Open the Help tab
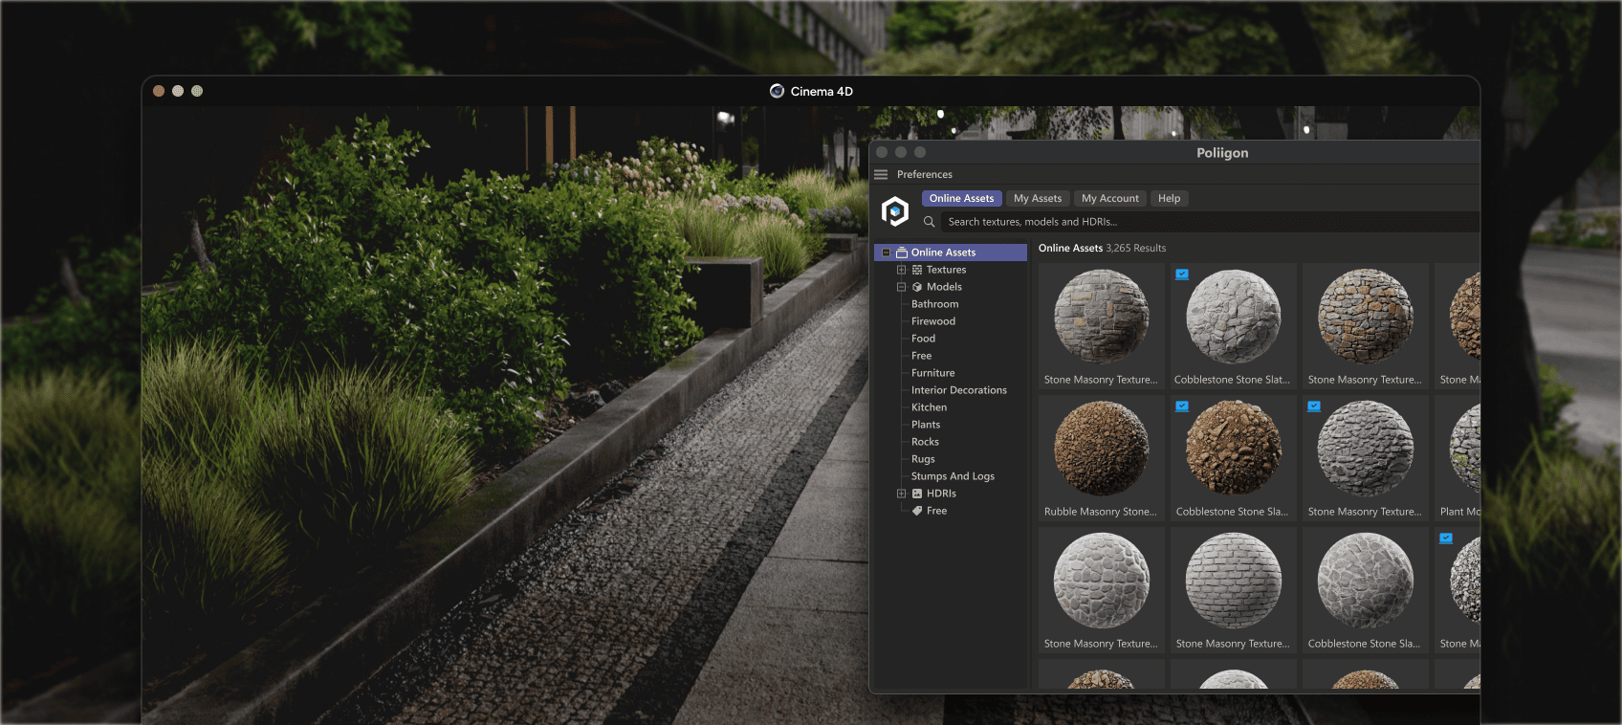This screenshot has width=1622, height=725. 1170,198
